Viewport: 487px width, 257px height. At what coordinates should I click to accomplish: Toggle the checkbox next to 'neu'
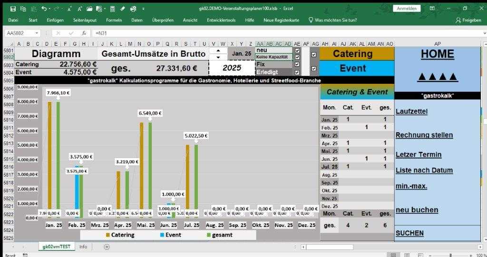(297, 50)
